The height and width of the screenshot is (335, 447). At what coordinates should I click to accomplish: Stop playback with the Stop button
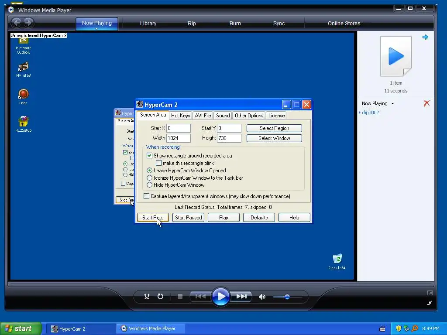tap(180, 297)
